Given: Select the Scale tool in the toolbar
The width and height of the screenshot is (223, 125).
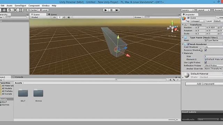Looking at the screenshot, I should pos(15,10).
